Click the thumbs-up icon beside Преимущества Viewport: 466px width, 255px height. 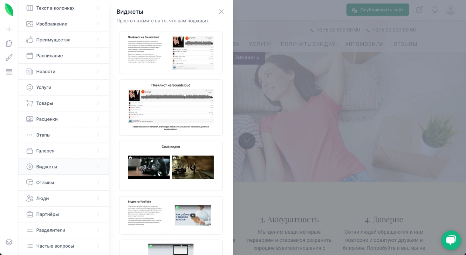30,40
